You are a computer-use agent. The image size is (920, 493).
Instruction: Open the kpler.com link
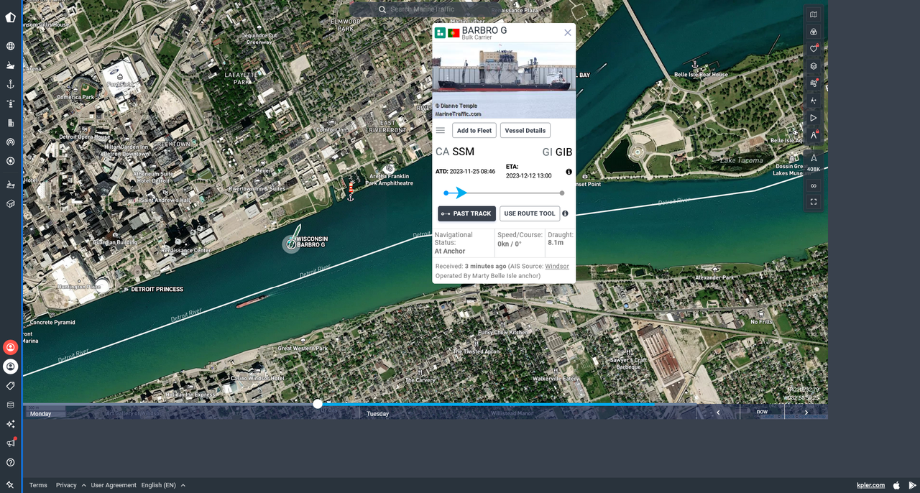point(870,485)
